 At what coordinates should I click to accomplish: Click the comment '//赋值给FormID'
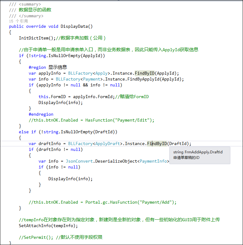[132, 97]
